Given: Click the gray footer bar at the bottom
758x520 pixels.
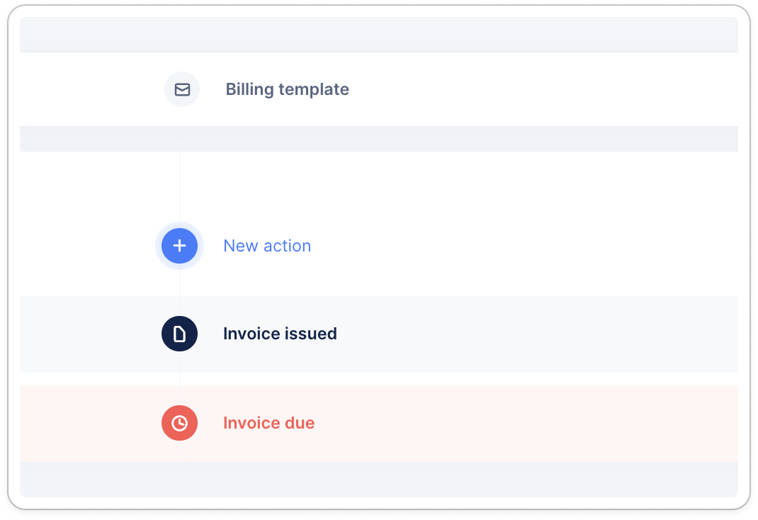Looking at the screenshot, I should coord(379,479).
